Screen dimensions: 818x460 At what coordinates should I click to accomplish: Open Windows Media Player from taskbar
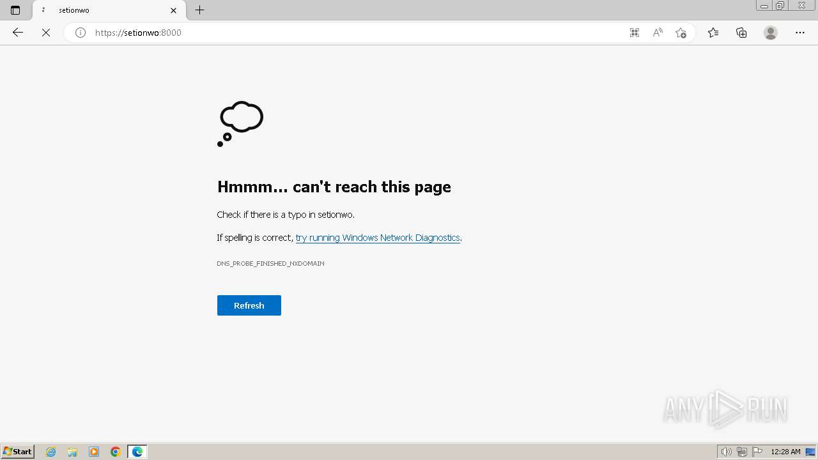click(x=94, y=452)
